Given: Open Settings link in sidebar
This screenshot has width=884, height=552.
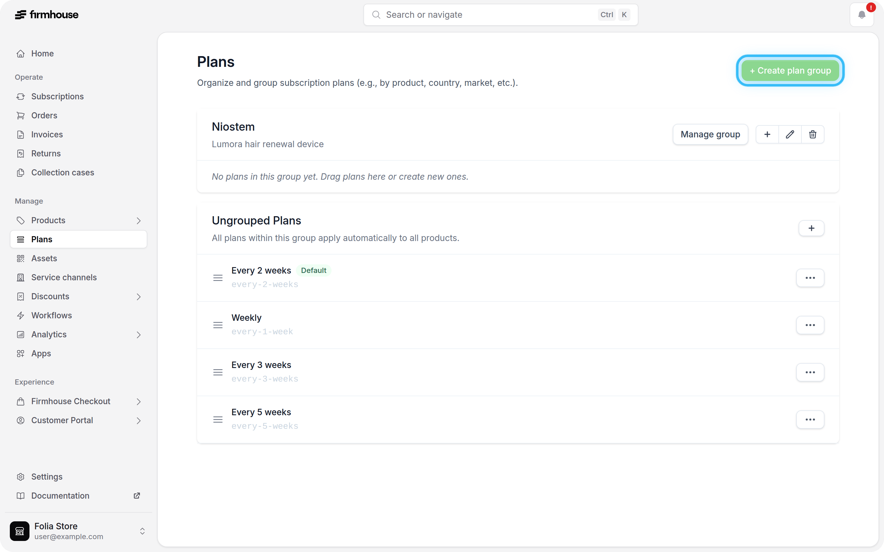Looking at the screenshot, I should tap(79, 477).
